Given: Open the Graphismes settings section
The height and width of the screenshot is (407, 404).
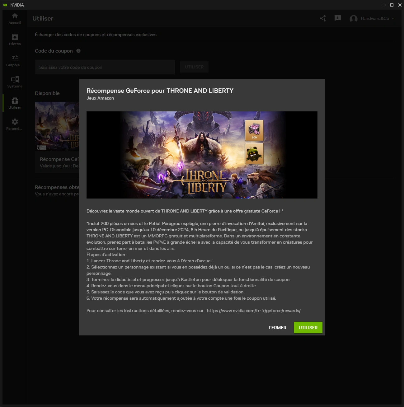Looking at the screenshot, I should point(15,61).
